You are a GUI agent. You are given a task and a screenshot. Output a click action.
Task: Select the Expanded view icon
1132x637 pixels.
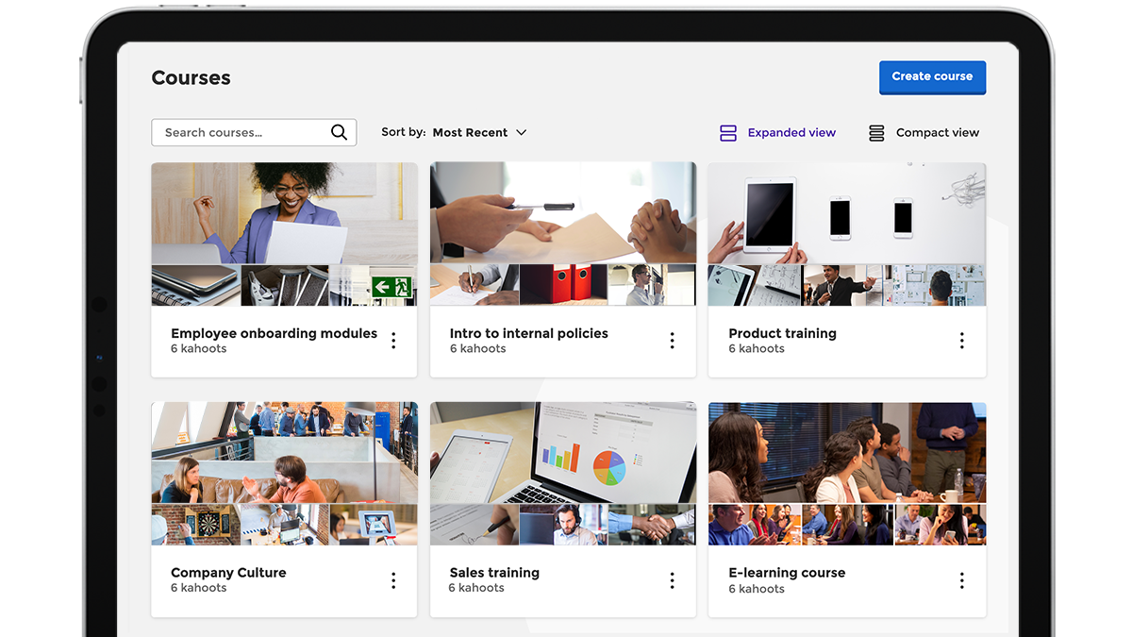pyautogui.click(x=727, y=132)
